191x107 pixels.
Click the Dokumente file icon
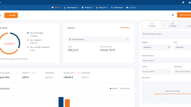[x=112, y=7]
